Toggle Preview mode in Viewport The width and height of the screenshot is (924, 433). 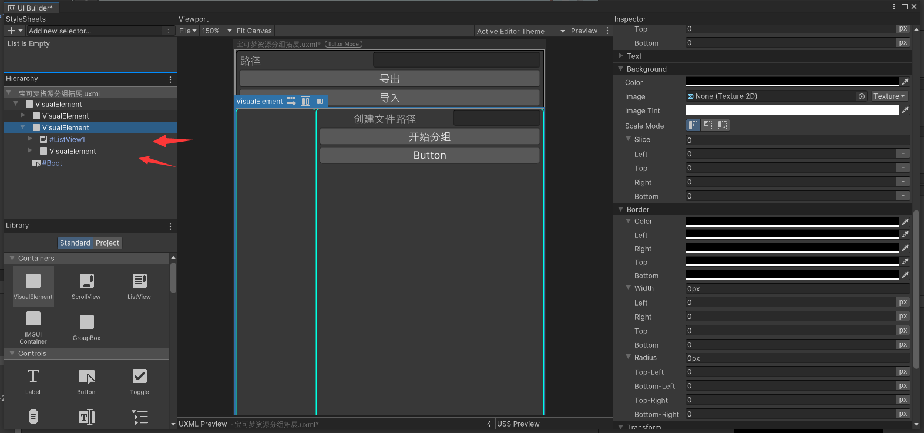click(584, 31)
